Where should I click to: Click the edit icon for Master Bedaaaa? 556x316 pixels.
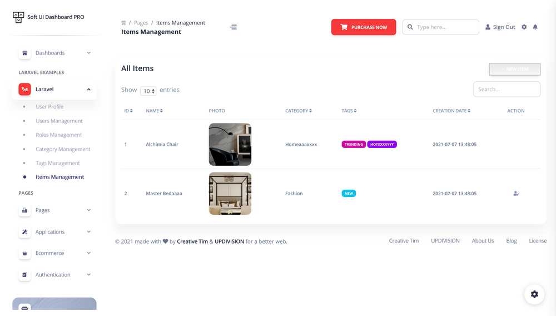click(x=516, y=194)
